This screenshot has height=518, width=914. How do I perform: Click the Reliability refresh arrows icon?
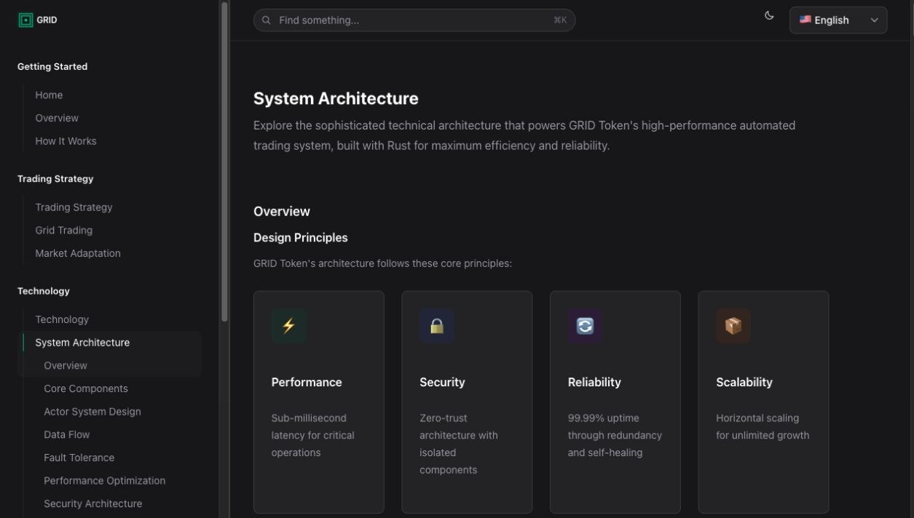[585, 326]
